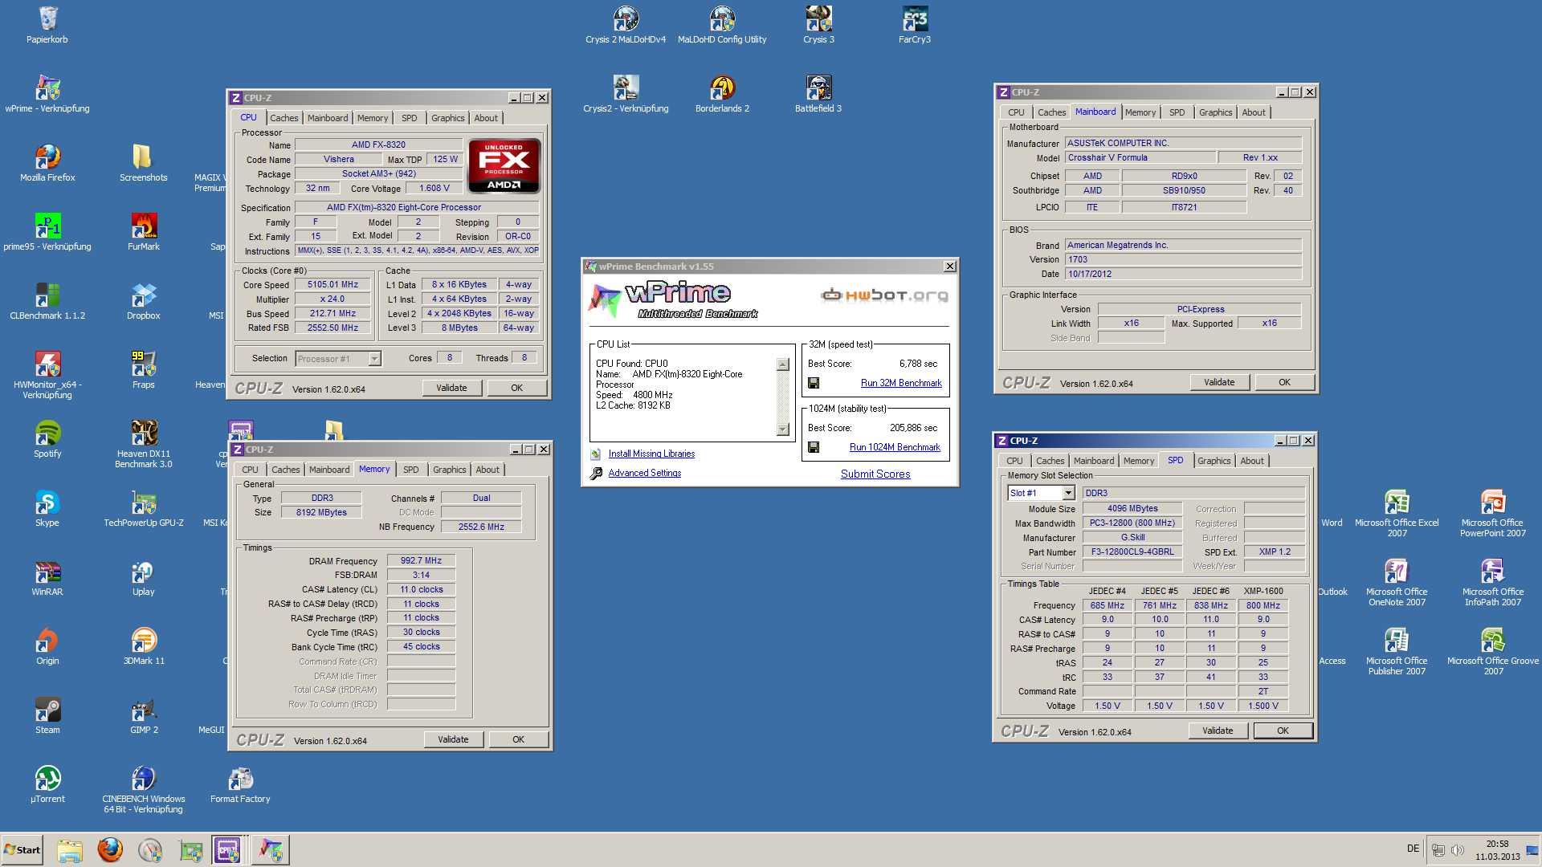Select the wPrime taskbar button
1542x867 pixels.
[270, 849]
